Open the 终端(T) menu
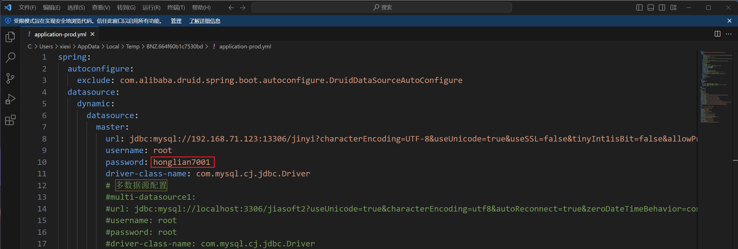 [176, 7]
